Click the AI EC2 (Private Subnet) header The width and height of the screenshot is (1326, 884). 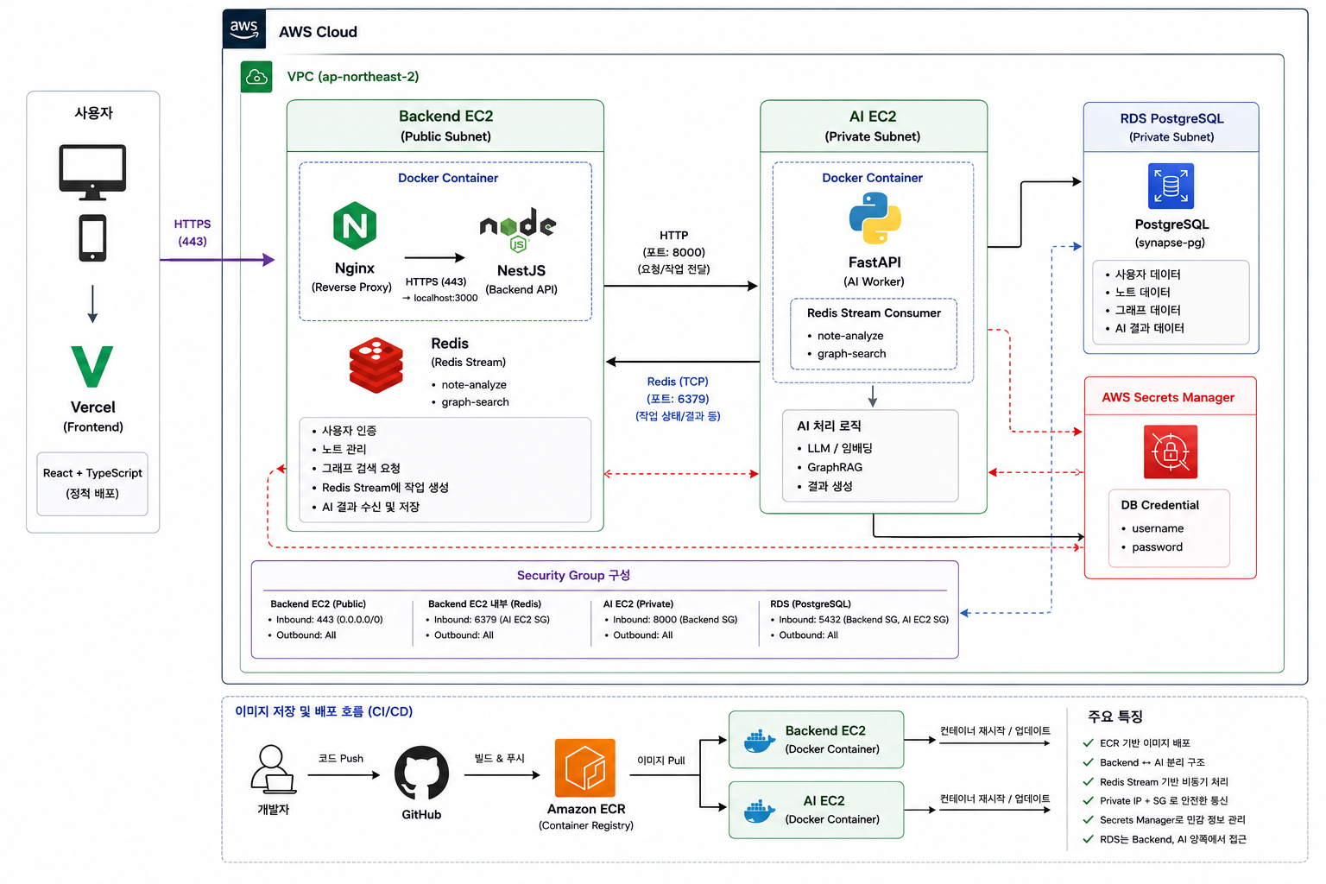coord(873,125)
